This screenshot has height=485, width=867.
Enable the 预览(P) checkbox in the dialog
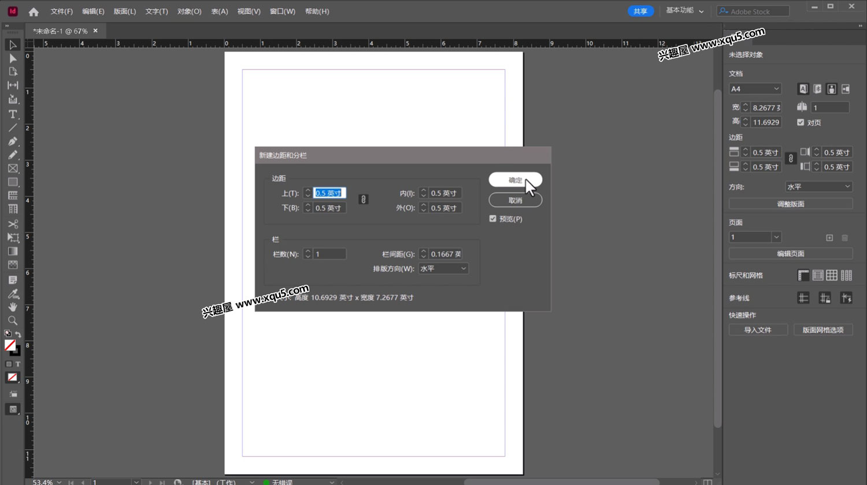point(492,219)
